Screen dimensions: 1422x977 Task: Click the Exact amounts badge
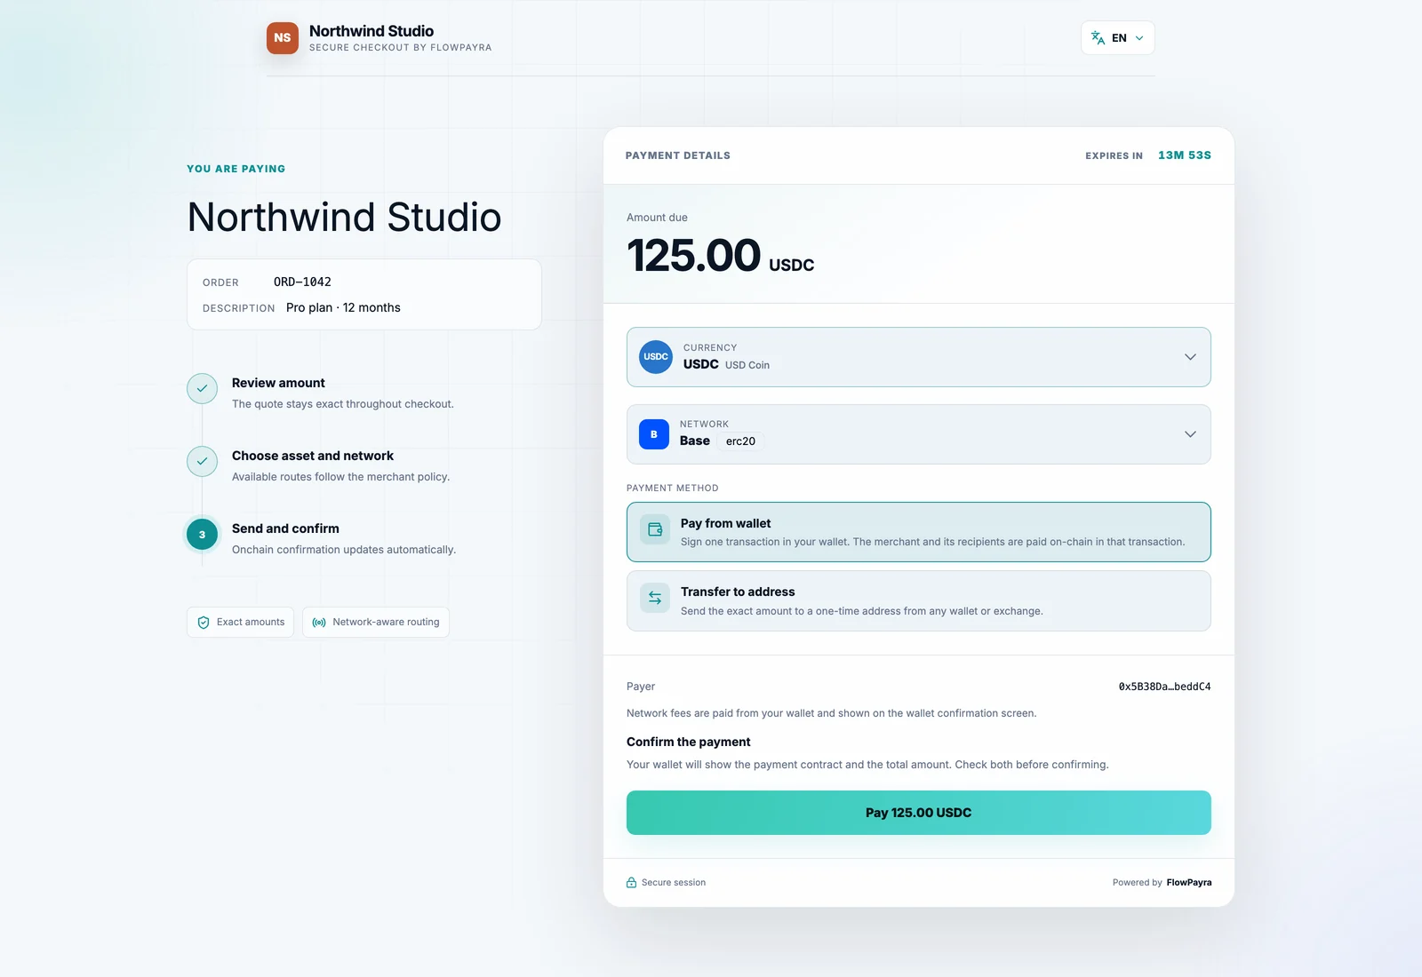240,622
